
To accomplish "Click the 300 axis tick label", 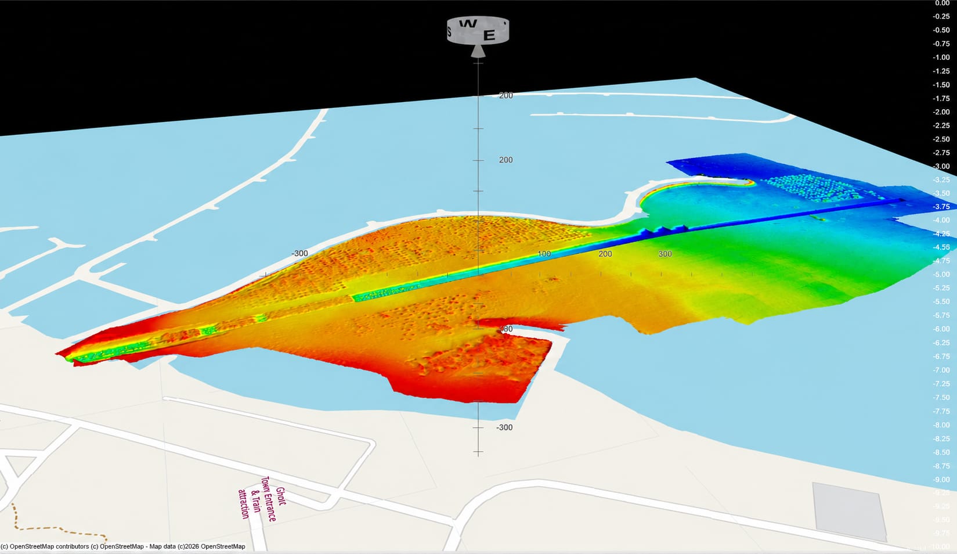I will (x=665, y=254).
